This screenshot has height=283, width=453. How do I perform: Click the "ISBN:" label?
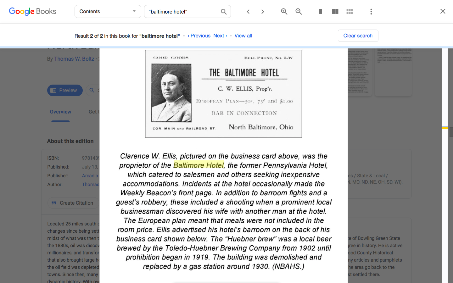53,158
